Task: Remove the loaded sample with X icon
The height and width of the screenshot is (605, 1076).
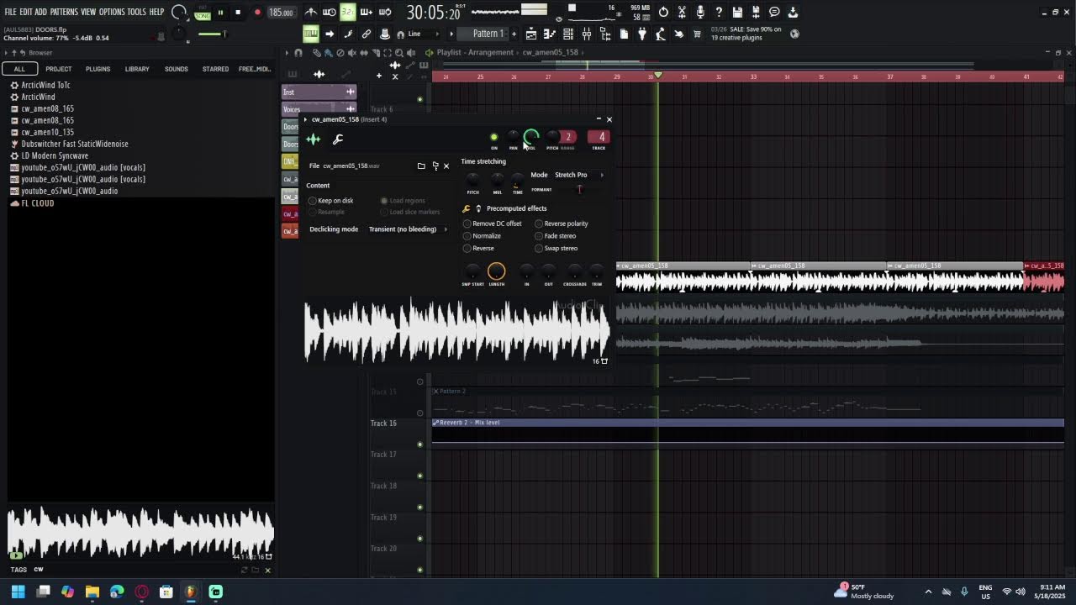Action: pos(446,166)
